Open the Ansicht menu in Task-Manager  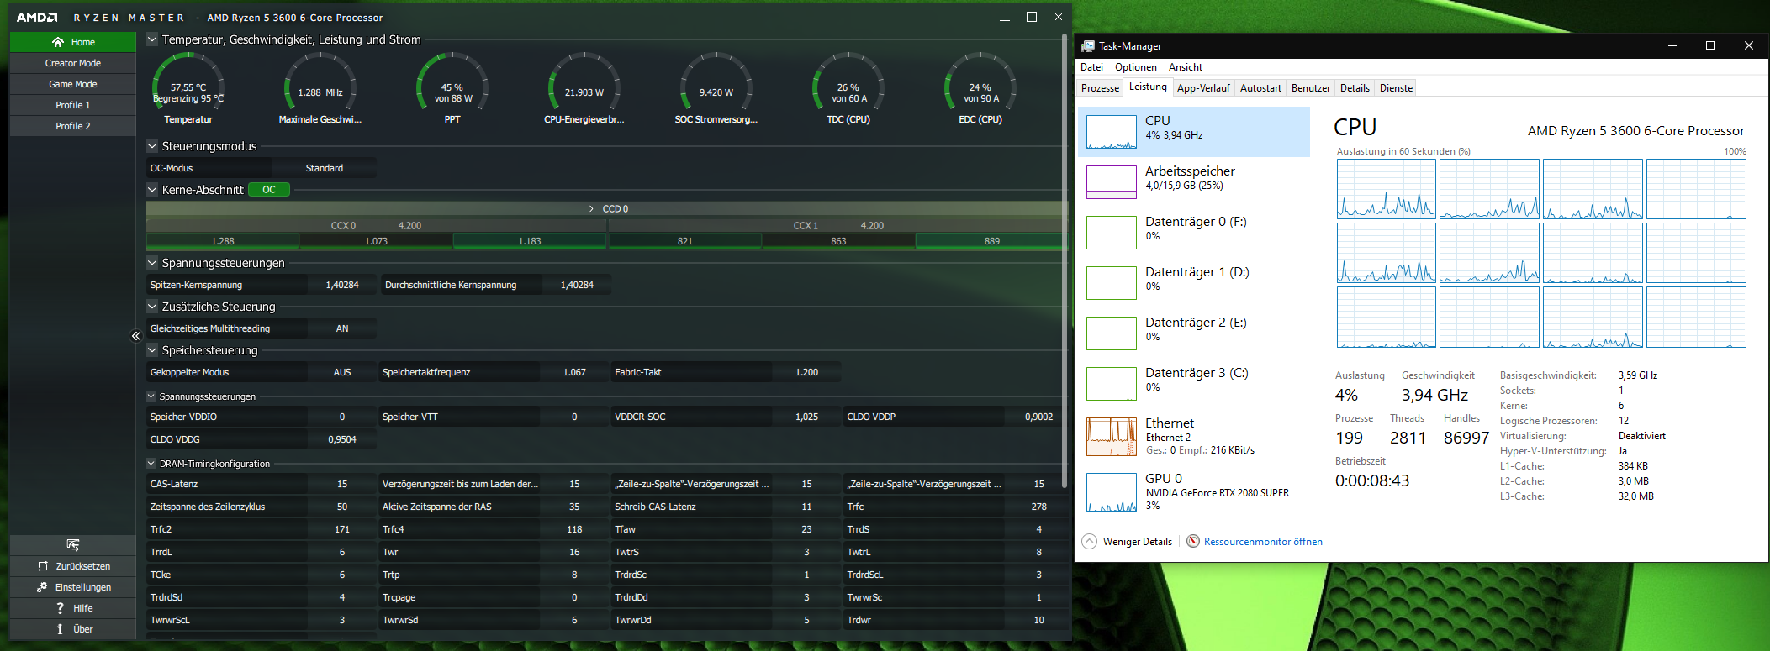(1185, 67)
